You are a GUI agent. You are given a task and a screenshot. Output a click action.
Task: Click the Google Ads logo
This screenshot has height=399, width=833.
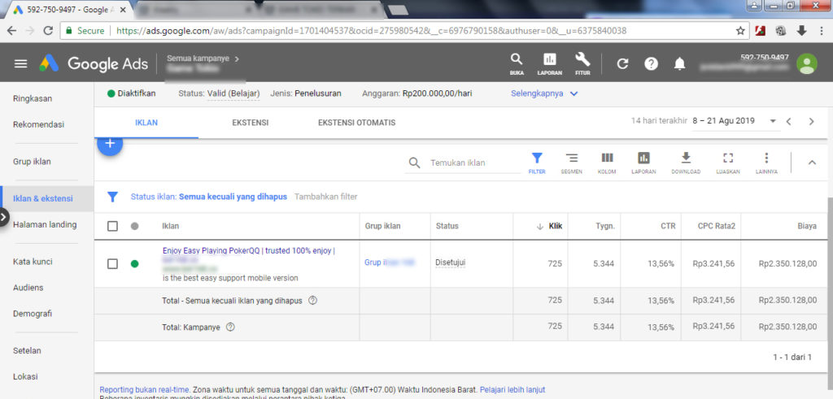click(94, 63)
